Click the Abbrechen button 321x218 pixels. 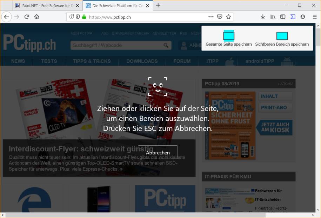158,152
